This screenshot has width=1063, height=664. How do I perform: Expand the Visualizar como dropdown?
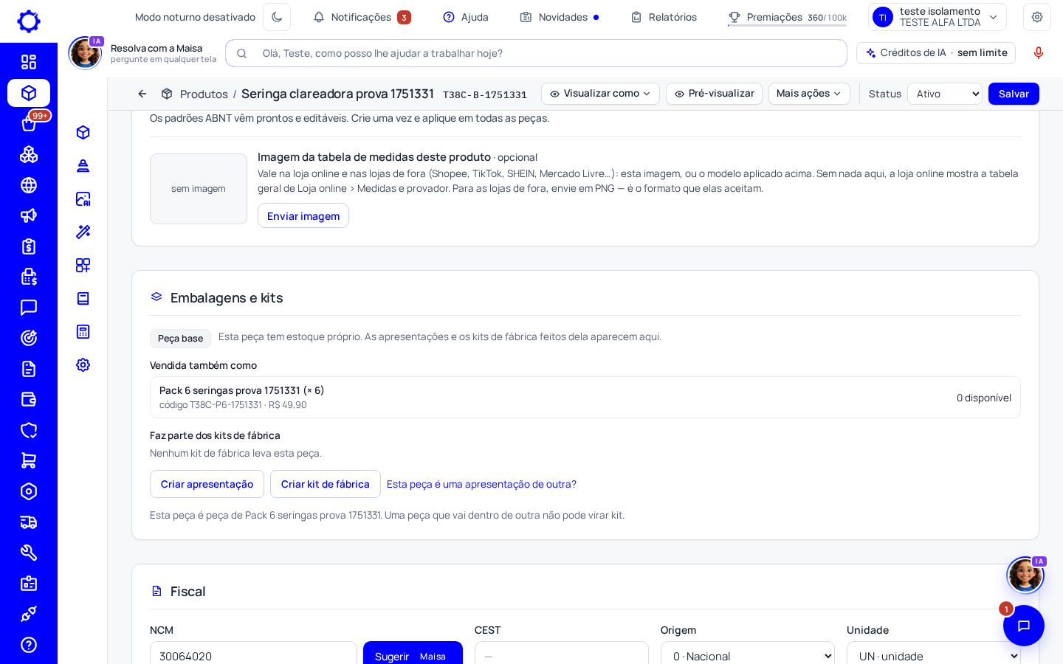coord(600,94)
